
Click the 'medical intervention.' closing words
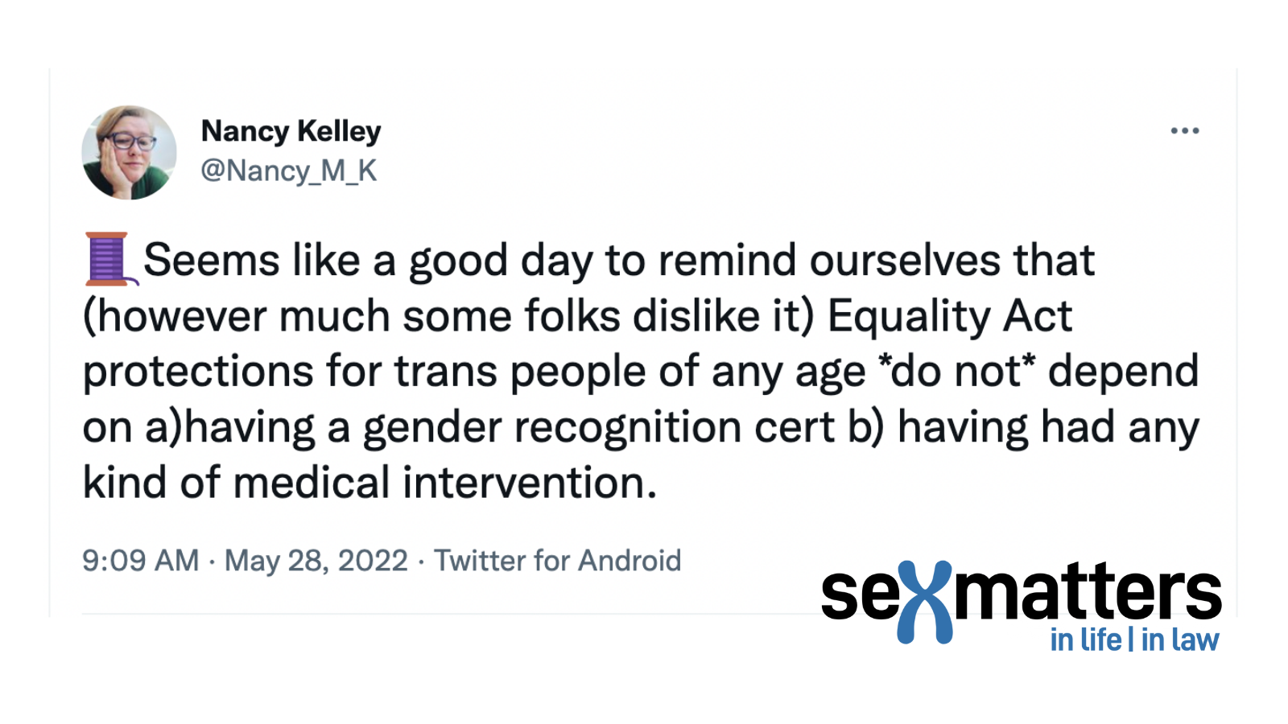[445, 483]
